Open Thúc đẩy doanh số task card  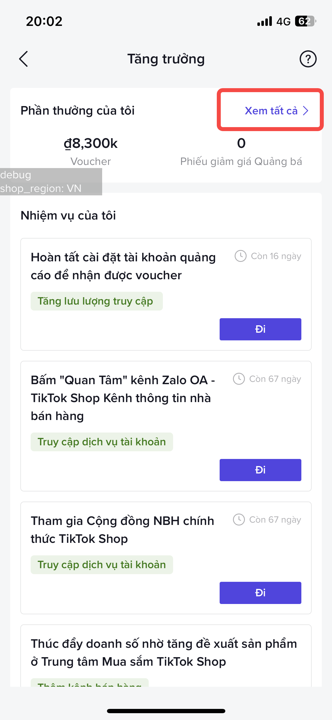(164, 653)
